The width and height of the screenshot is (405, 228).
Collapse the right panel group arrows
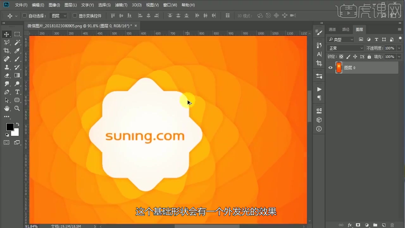pos(400,23)
